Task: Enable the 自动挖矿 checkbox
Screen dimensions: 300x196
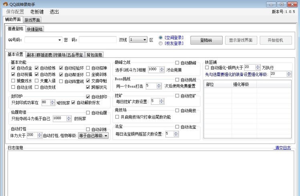Action: tap(177, 96)
